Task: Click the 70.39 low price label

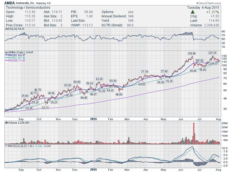Action: [169, 81]
